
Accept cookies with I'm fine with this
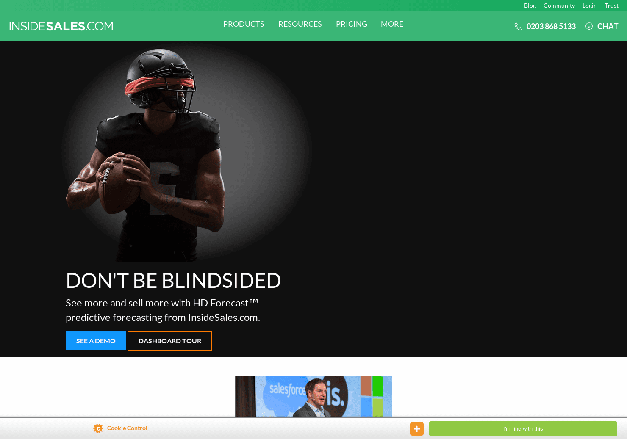tap(523, 429)
